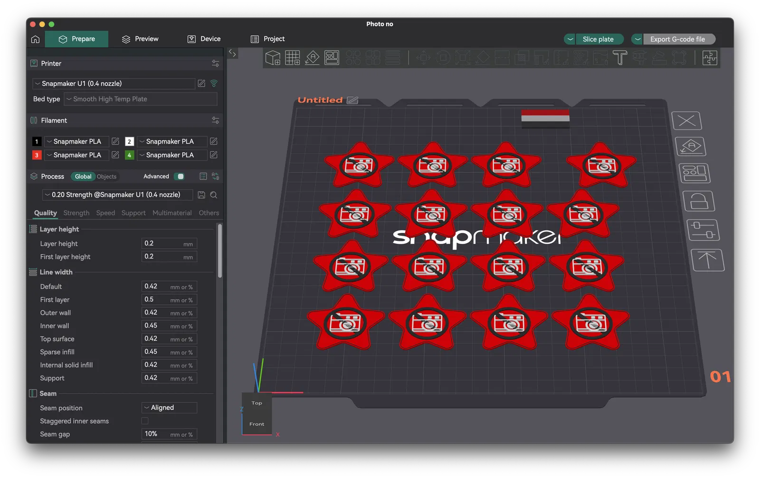Click the Assembly view icon
The width and height of the screenshot is (760, 478).
coord(710,58)
